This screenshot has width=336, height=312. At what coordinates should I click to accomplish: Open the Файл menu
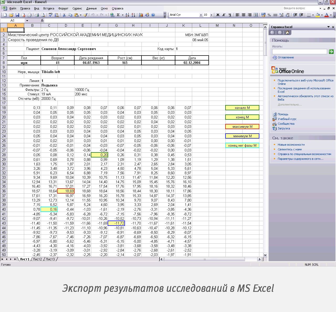[x=13, y=8]
